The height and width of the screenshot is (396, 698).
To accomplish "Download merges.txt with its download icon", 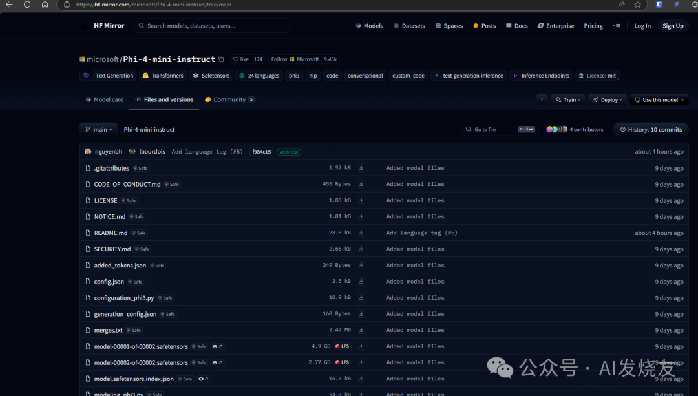I will [x=361, y=329].
